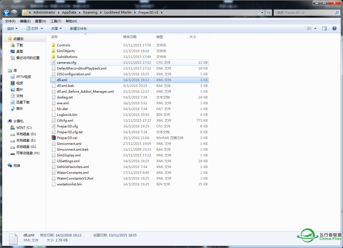Select the WIN7 (C:) drive
The width and height of the screenshot is (343, 248).
coord(24,128)
